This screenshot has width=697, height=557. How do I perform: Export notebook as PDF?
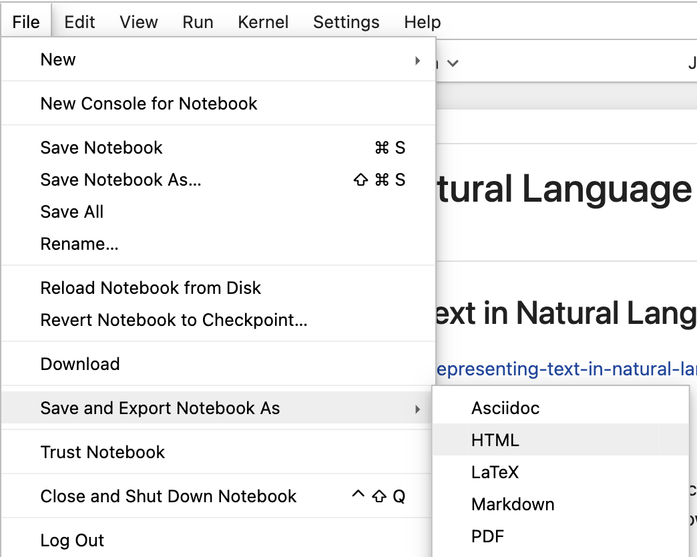tap(487, 536)
